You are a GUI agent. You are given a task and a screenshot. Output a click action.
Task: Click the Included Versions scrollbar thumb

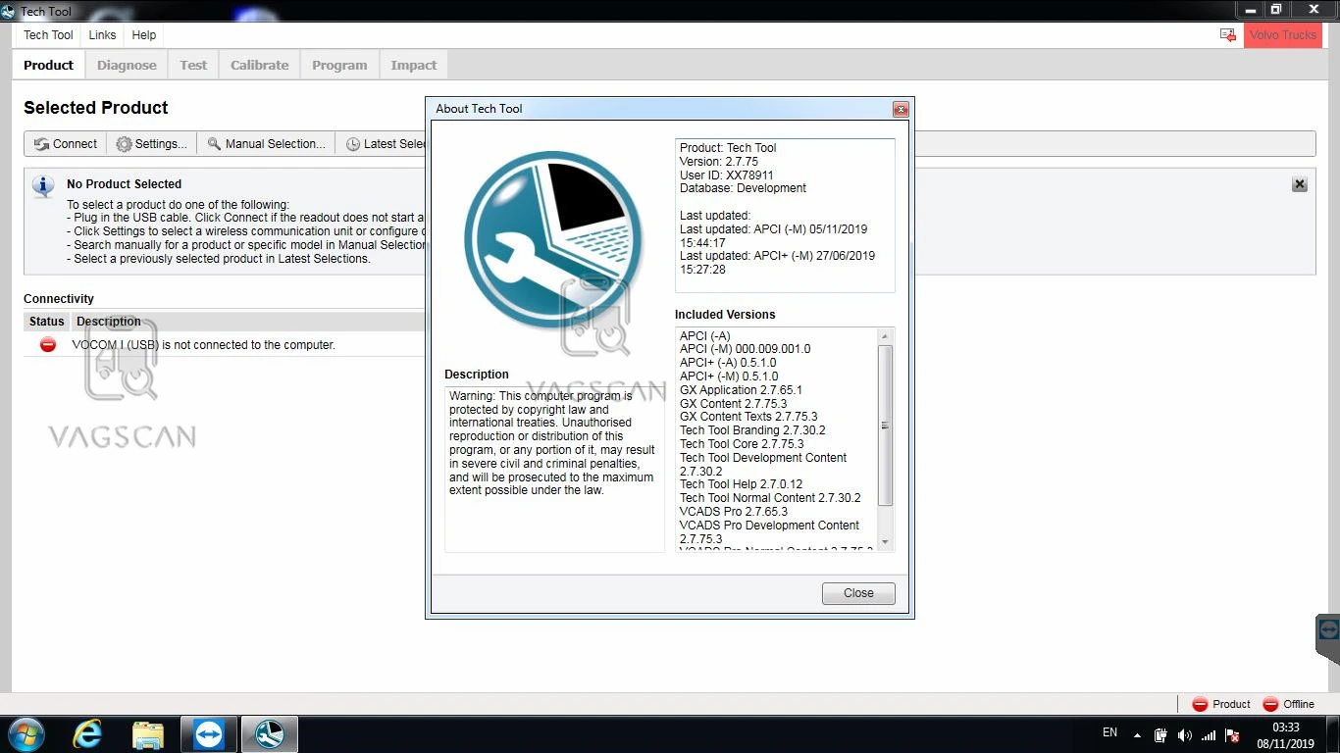pos(886,426)
